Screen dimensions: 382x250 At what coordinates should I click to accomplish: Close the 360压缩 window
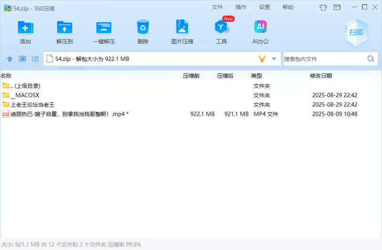click(375, 7)
